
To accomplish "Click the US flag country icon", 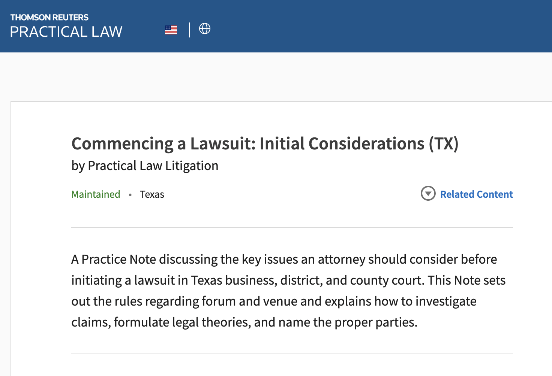I will (x=171, y=30).
